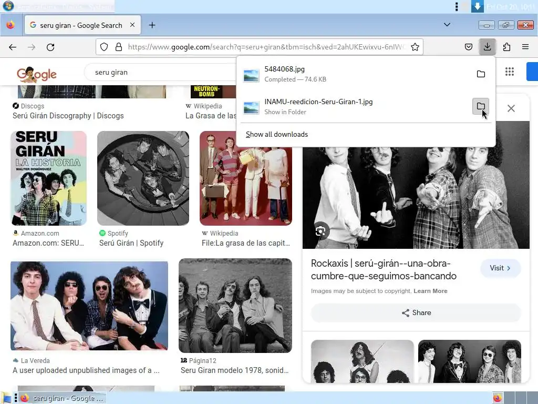Open the A user uploaded unpublished images link
Viewport: 538px width, 404px height.
(x=86, y=370)
